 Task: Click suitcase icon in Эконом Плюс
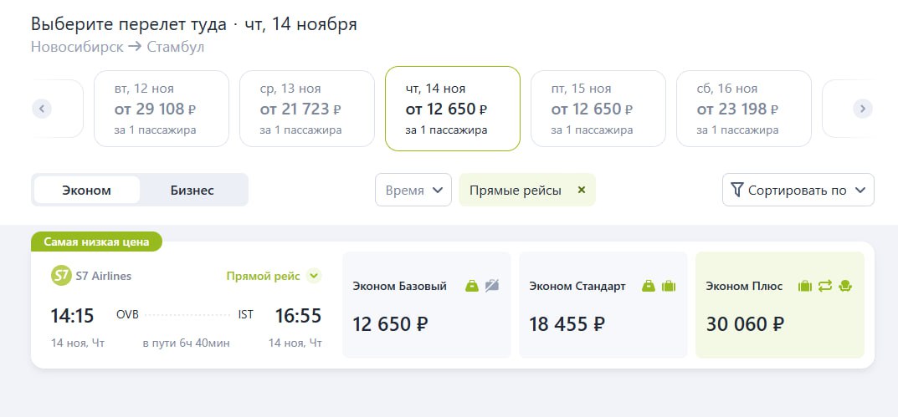click(x=805, y=286)
